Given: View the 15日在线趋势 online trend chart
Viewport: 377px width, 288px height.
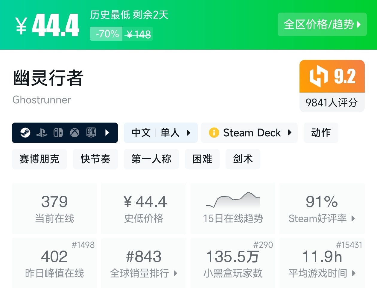Looking at the screenshot, I should tap(233, 209).
